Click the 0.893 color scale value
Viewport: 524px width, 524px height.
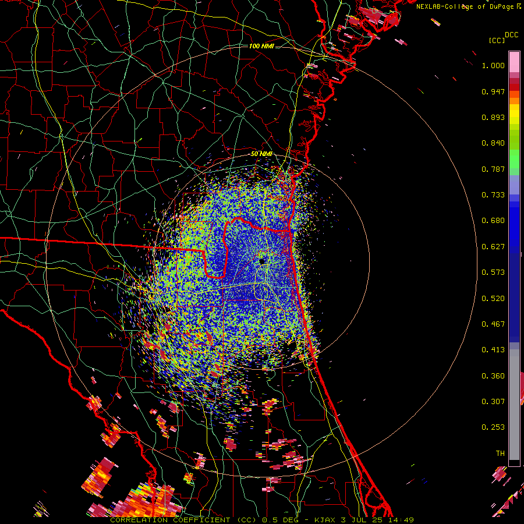(493, 117)
